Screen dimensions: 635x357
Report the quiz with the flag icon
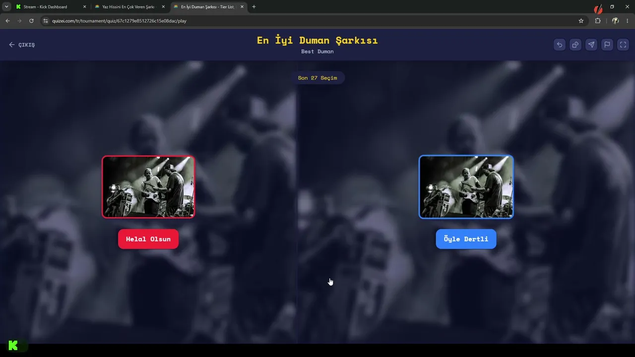click(607, 45)
